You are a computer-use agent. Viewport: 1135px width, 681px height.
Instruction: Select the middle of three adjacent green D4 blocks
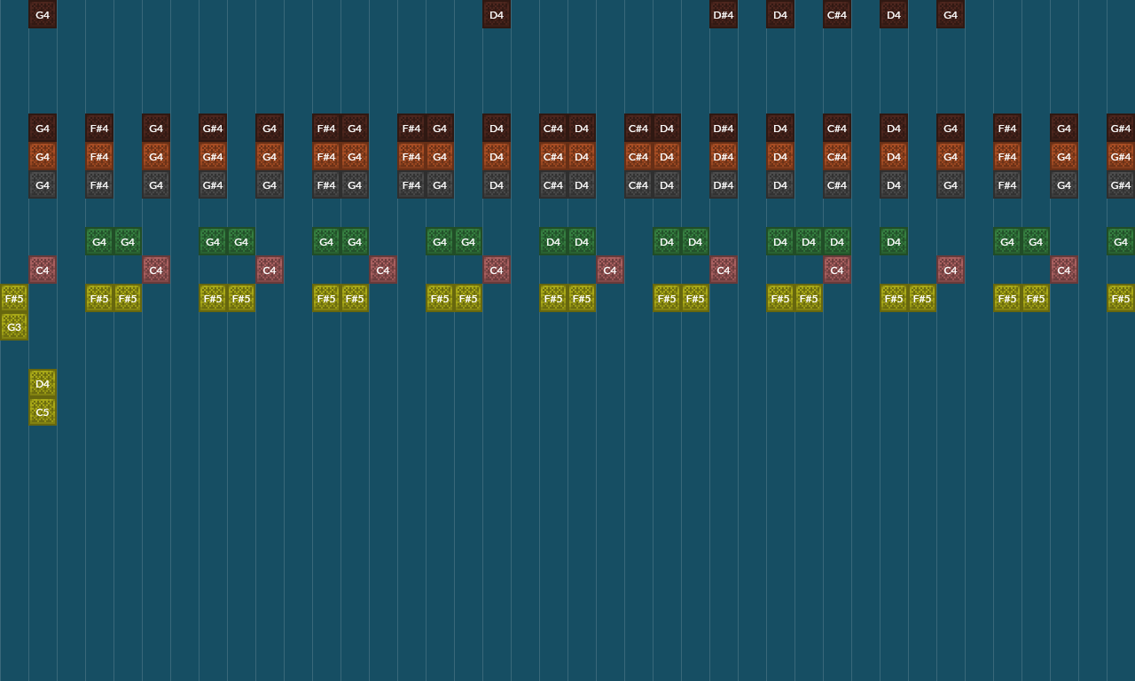tap(809, 242)
